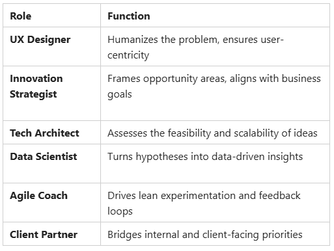Click the word 'Strategist' in the role column
Image resolution: width=334 pixels, height=251 pixels.
click(33, 94)
